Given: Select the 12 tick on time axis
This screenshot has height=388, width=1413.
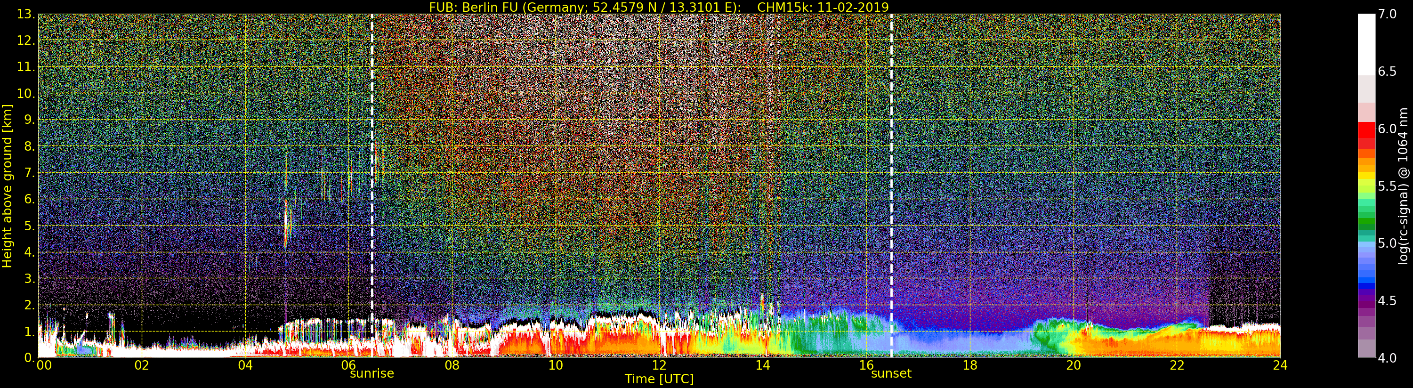Looking at the screenshot, I should point(659,365).
